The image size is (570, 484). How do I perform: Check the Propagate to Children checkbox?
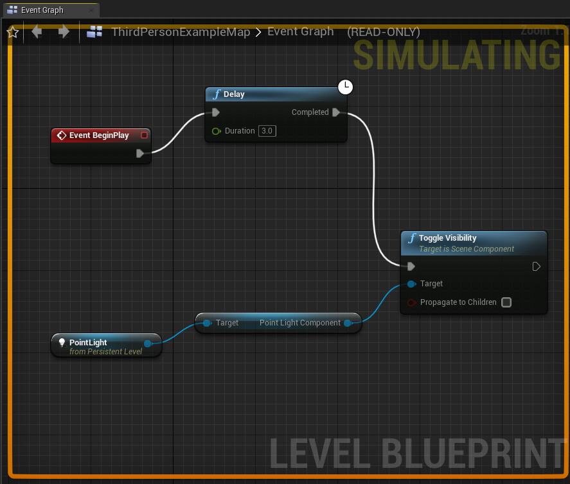coord(506,302)
